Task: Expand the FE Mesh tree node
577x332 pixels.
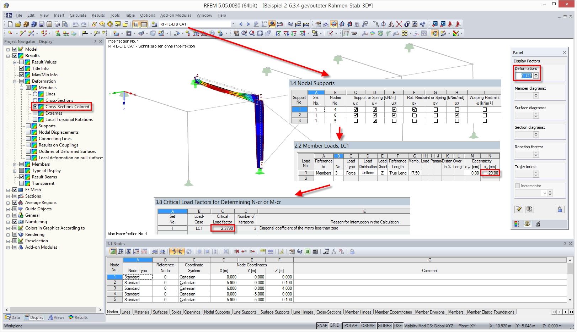Action: [x=8, y=190]
